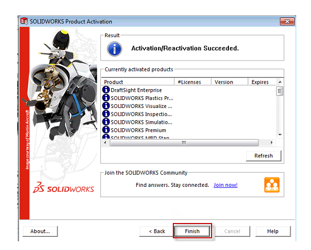This screenshot has height=250, width=311.
Task: Select the SOLIDWORKS Inspectio... row
Action: 189,114
